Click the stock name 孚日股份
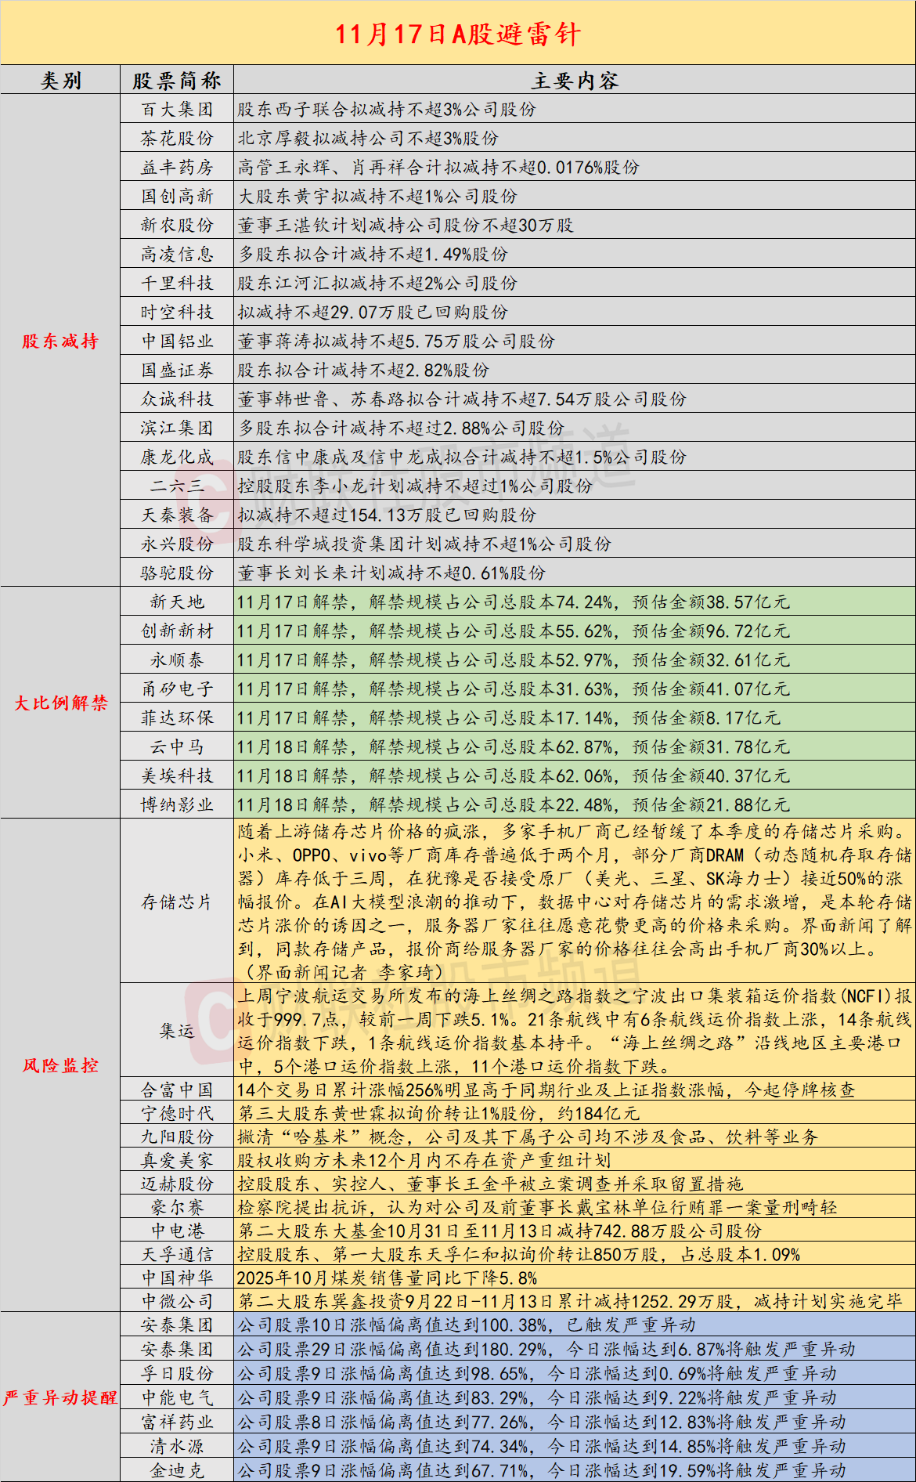 (x=177, y=1374)
